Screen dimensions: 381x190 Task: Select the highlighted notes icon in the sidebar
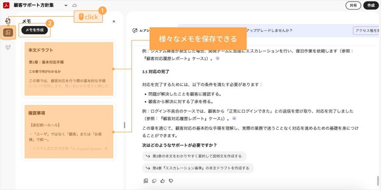coord(8,32)
